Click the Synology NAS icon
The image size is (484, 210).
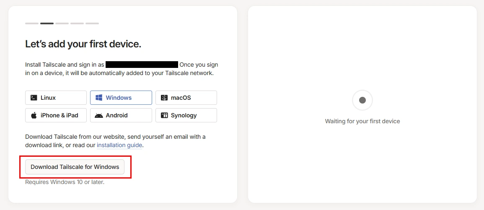tap(164, 115)
